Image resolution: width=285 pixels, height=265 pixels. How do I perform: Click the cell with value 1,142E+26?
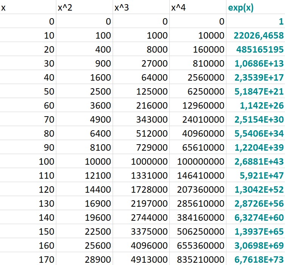coord(256,105)
